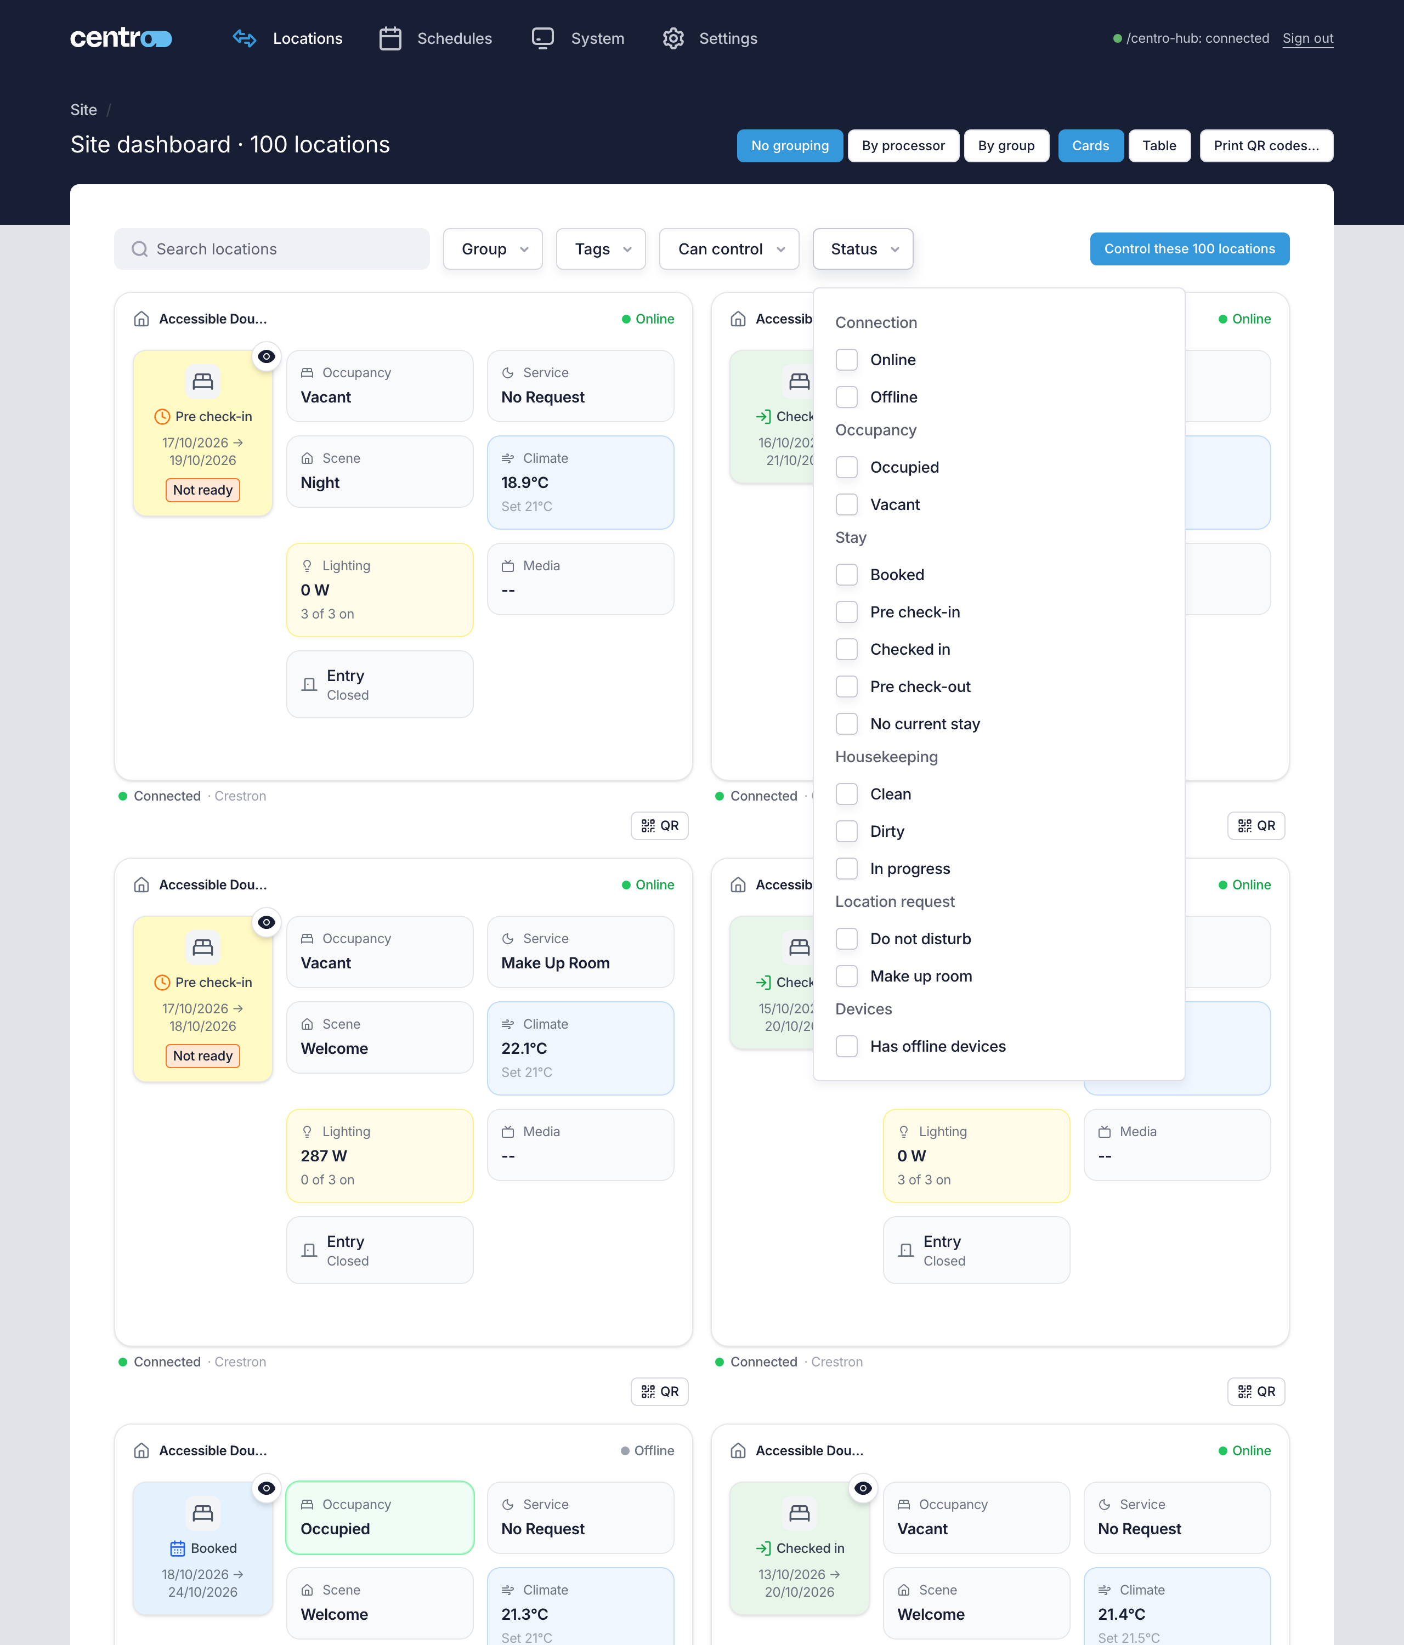Expand the Can control dropdown
The height and width of the screenshot is (1645, 1404).
click(x=729, y=249)
